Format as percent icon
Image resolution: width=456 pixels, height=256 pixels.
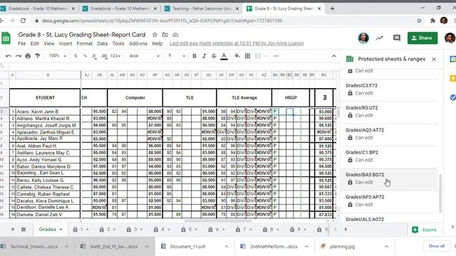point(85,55)
